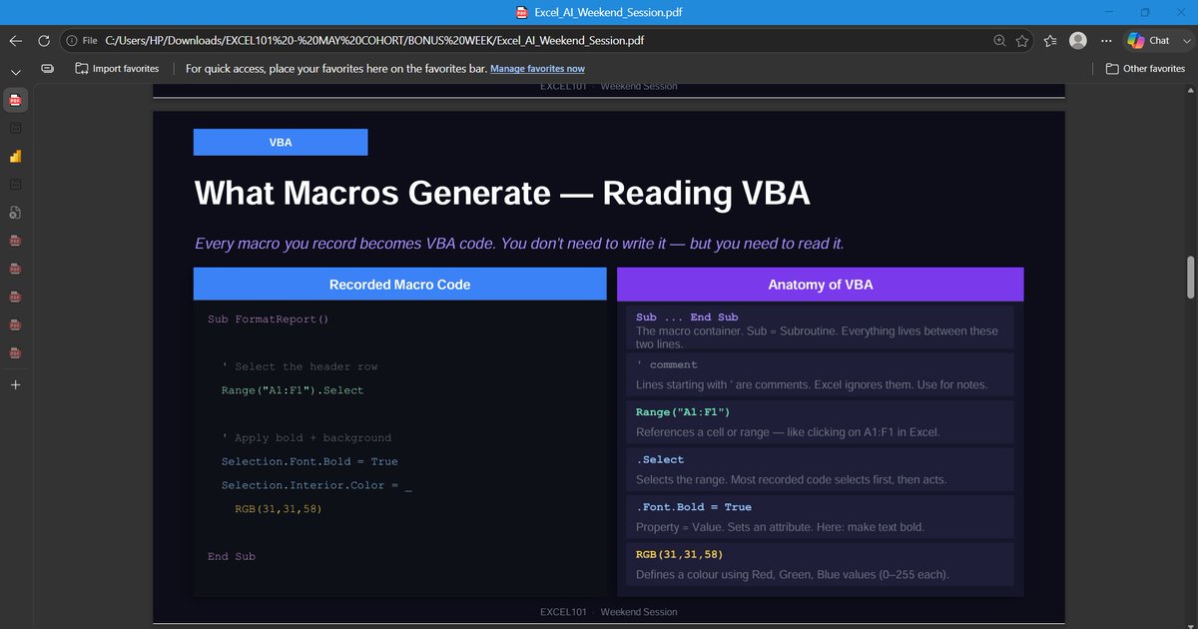Add this page to favorites with star icon

point(1022,41)
